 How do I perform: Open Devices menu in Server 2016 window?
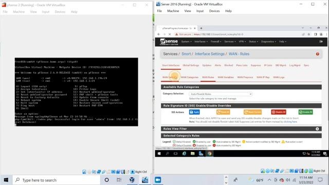tap(214, 11)
